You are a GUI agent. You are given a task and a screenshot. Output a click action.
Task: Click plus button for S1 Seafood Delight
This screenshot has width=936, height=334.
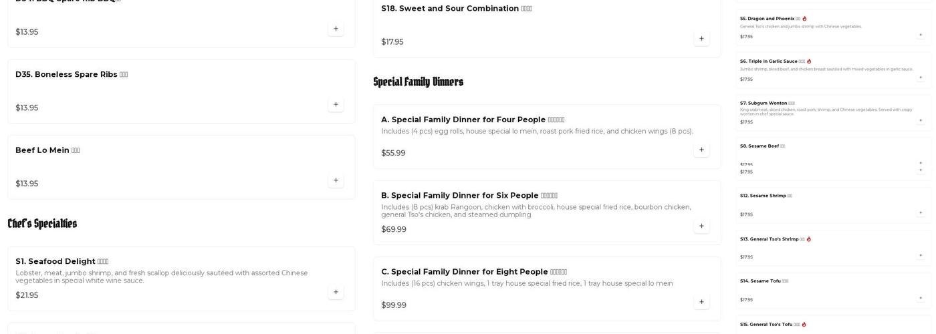(x=336, y=292)
